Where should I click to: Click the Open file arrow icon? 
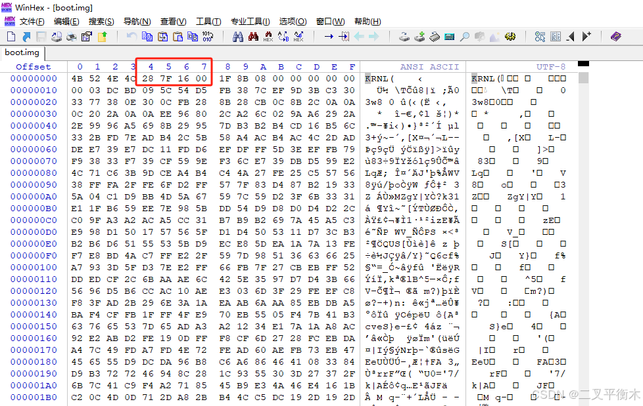pyautogui.click(x=26, y=37)
